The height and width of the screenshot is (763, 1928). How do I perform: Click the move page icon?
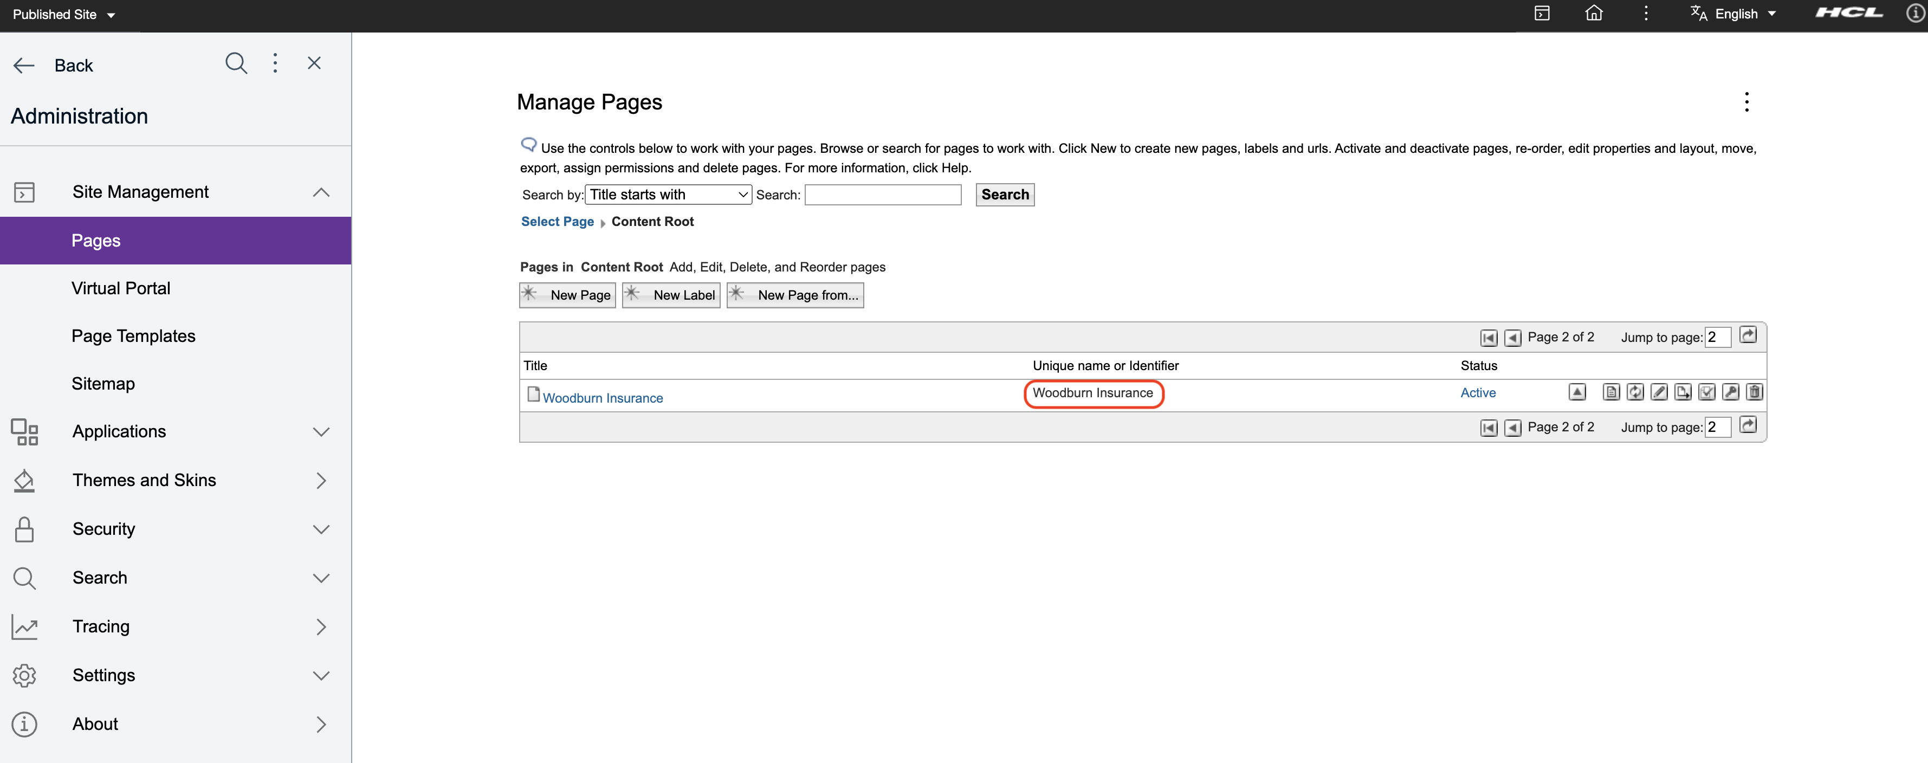coord(1683,392)
